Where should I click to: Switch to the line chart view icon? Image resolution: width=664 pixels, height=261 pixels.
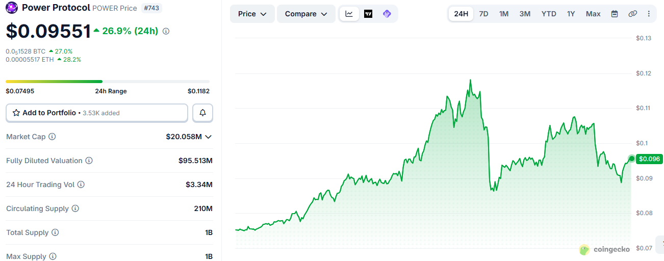349,14
